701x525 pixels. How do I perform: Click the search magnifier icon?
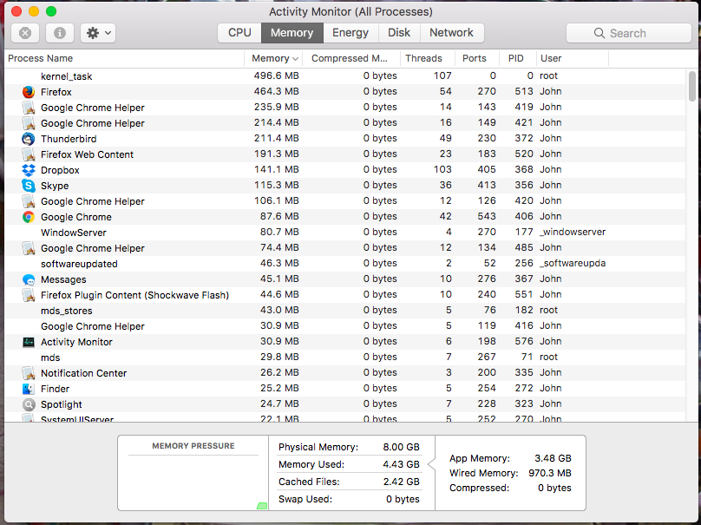click(599, 33)
